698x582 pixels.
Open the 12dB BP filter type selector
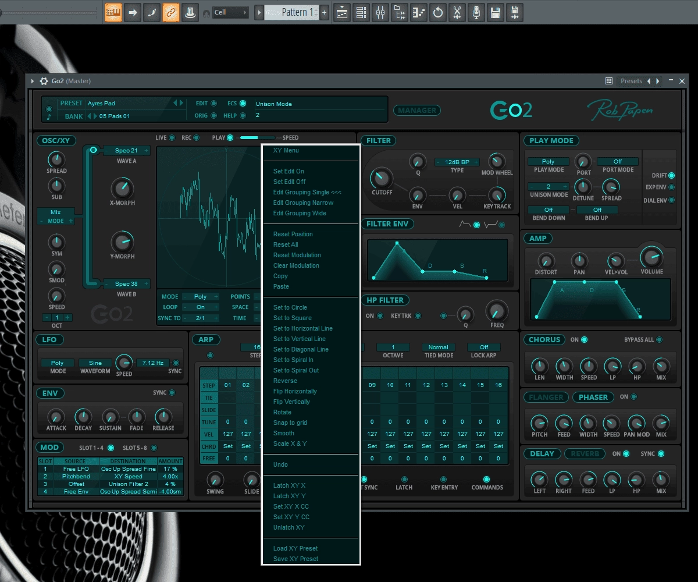point(457,162)
